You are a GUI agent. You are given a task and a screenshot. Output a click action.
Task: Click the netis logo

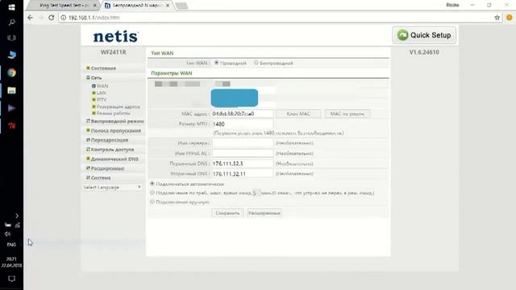click(x=115, y=36)
